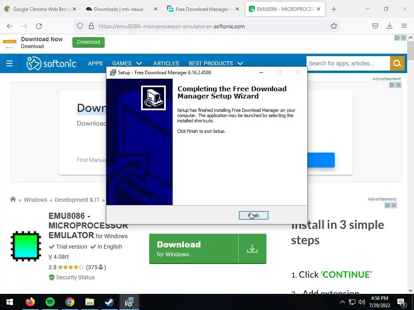Open a new browser tab
This screenshot has height=310, width=414.
coord(334,9)
